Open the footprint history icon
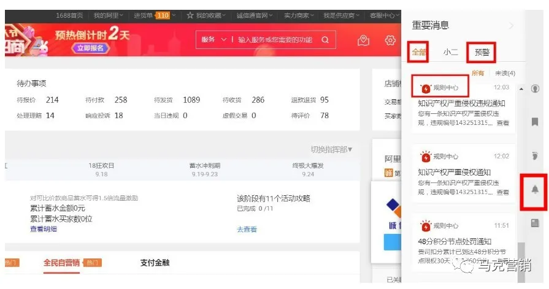549x289 pixels. pyautogui.click(x=535, y=156)
